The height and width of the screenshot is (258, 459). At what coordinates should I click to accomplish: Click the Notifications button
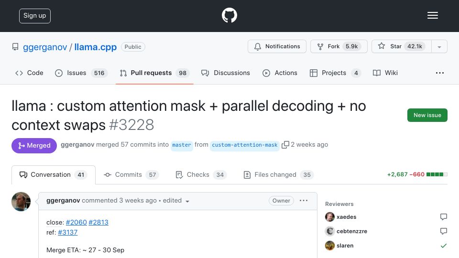click(277, 46)
